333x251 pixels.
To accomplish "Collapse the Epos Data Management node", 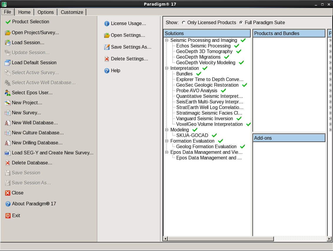I will point(167,152).
